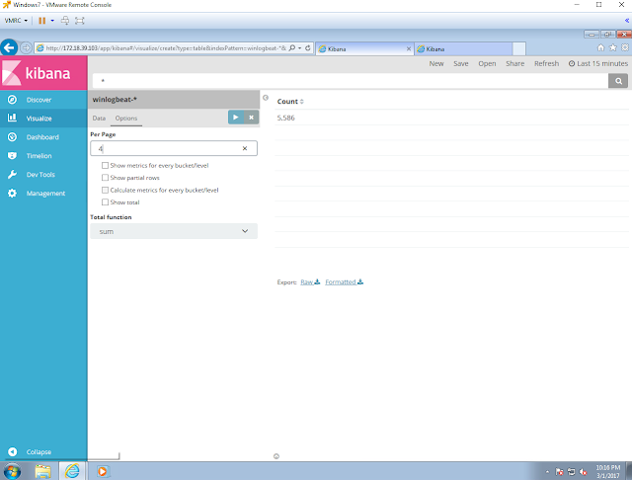Viewport: 632px width, 480px height.
Task: Click the Kibana logo
Action: 43,73
